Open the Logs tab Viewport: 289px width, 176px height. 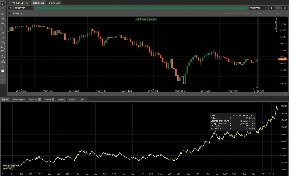pyautogui.click(x=82, y=99)
